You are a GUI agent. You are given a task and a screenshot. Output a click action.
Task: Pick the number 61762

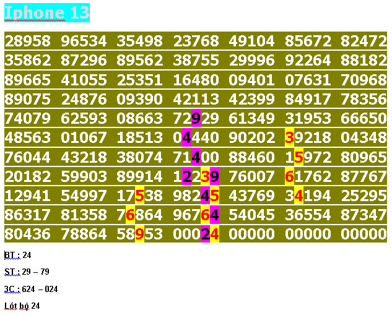click(308, 176)
